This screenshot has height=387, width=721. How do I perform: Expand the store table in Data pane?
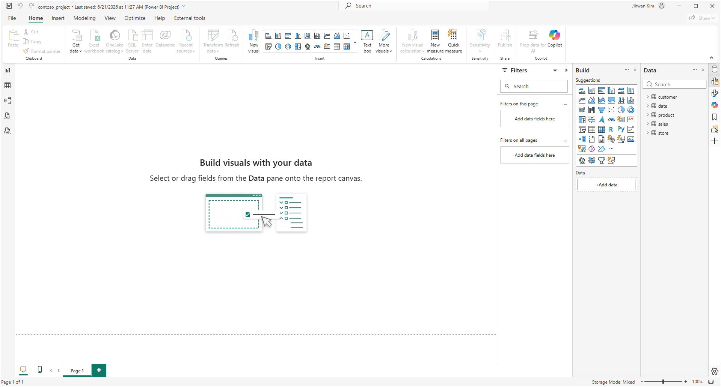tap(648, 133)
